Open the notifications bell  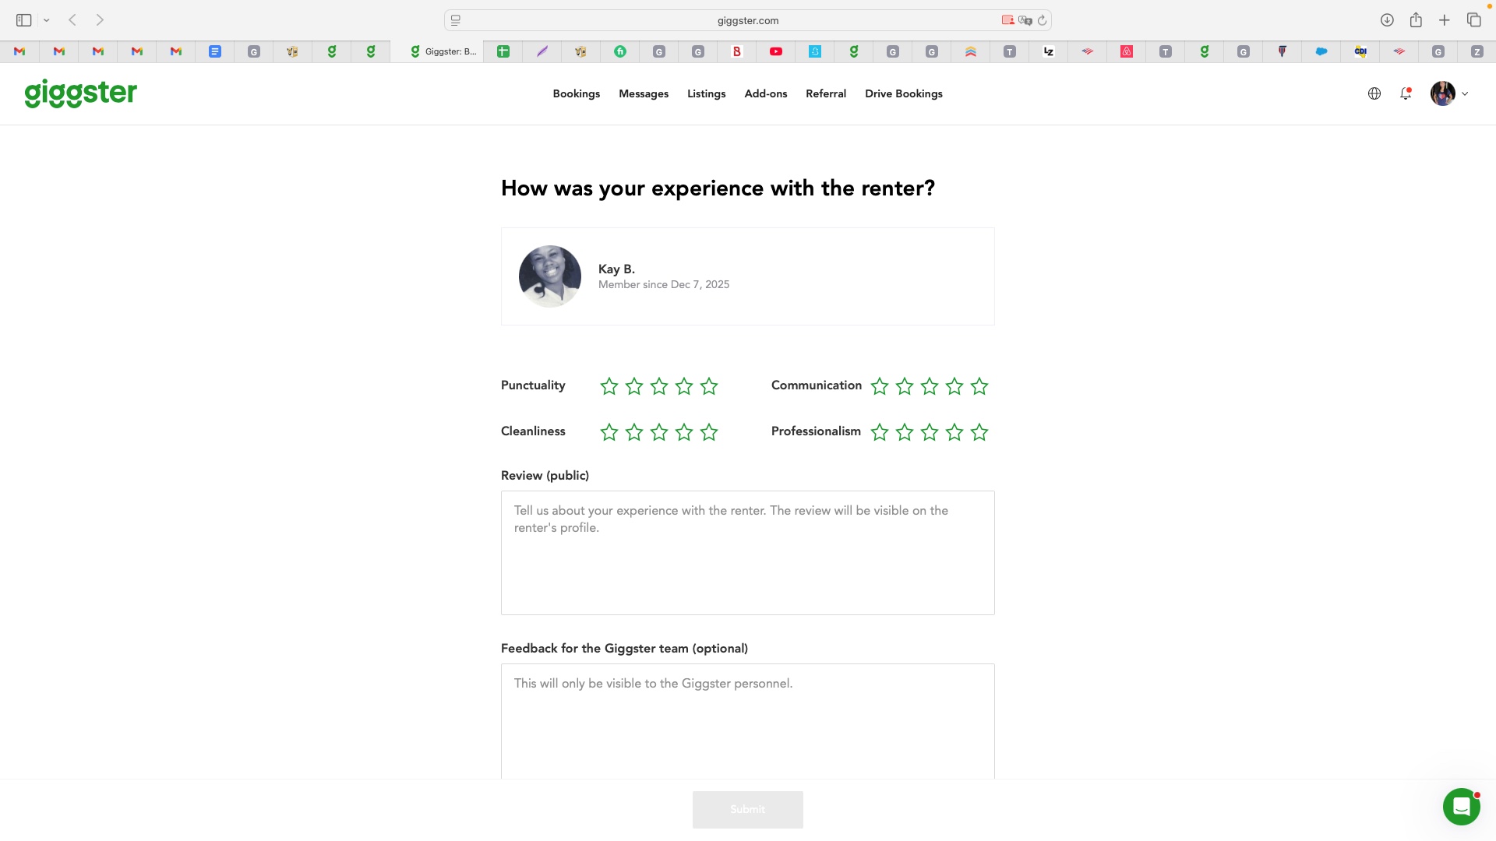(x=1406, y=93)
